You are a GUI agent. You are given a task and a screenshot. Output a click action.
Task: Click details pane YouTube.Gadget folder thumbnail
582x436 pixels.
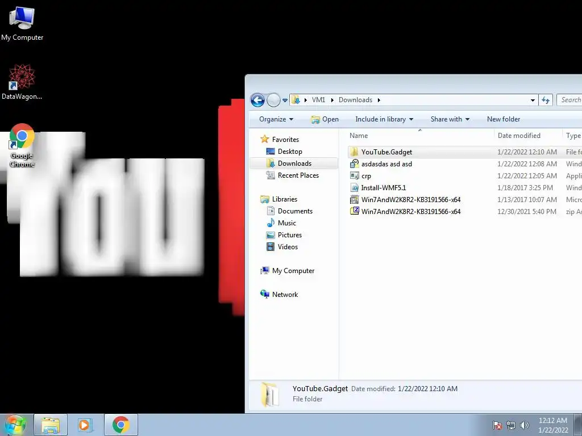tap(270, 394)
